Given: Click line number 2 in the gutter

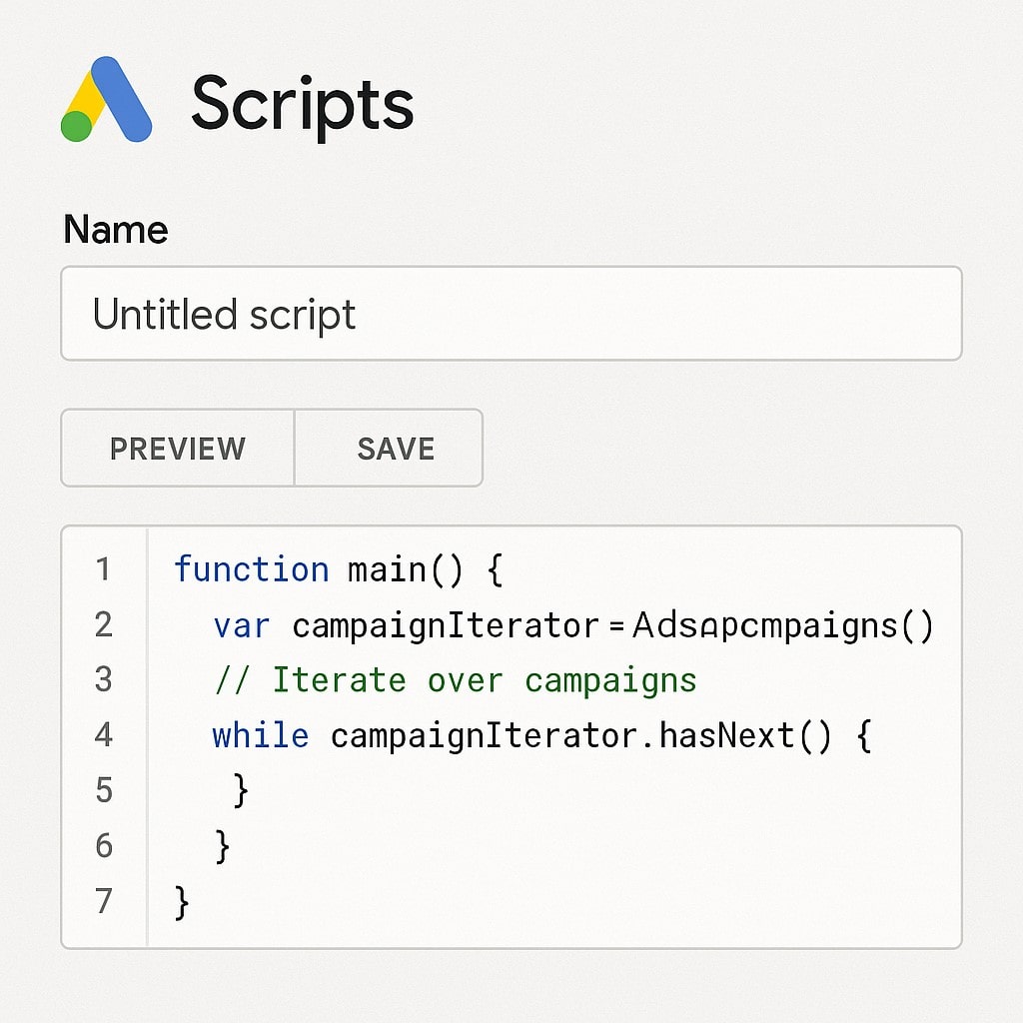Looking at the screenshot, I should (x=103, y=624).
